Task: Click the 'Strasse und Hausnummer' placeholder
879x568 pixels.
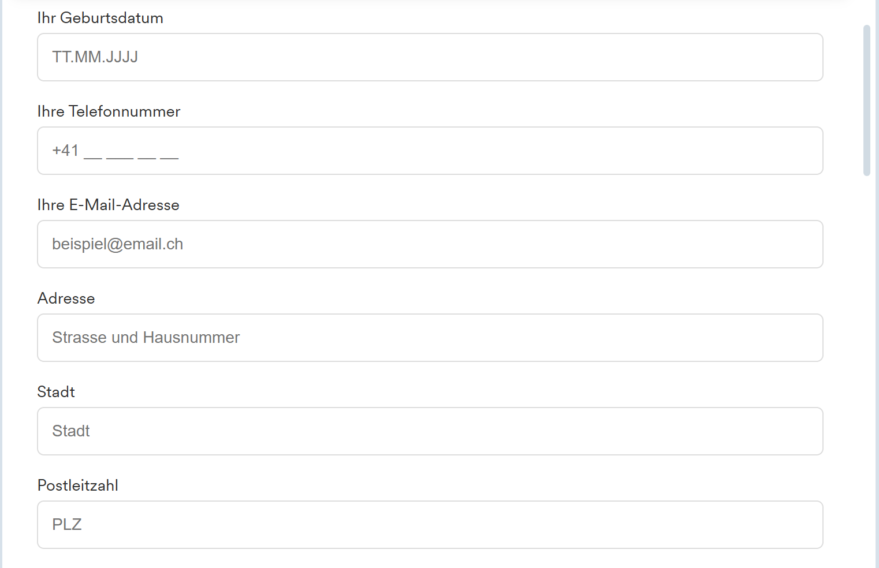Action: tap(146, 338)
